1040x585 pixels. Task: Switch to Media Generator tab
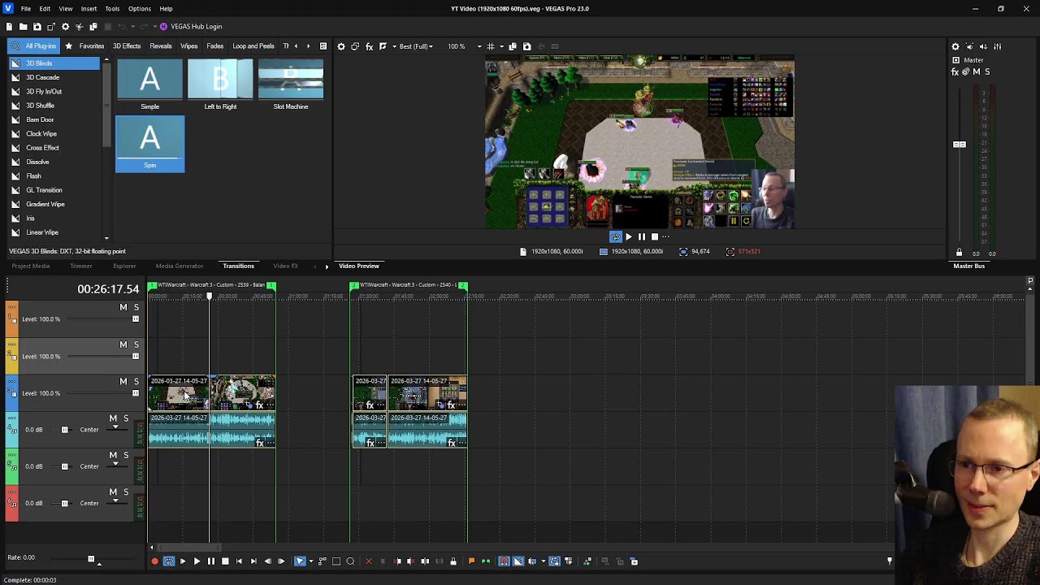point(180,266)
